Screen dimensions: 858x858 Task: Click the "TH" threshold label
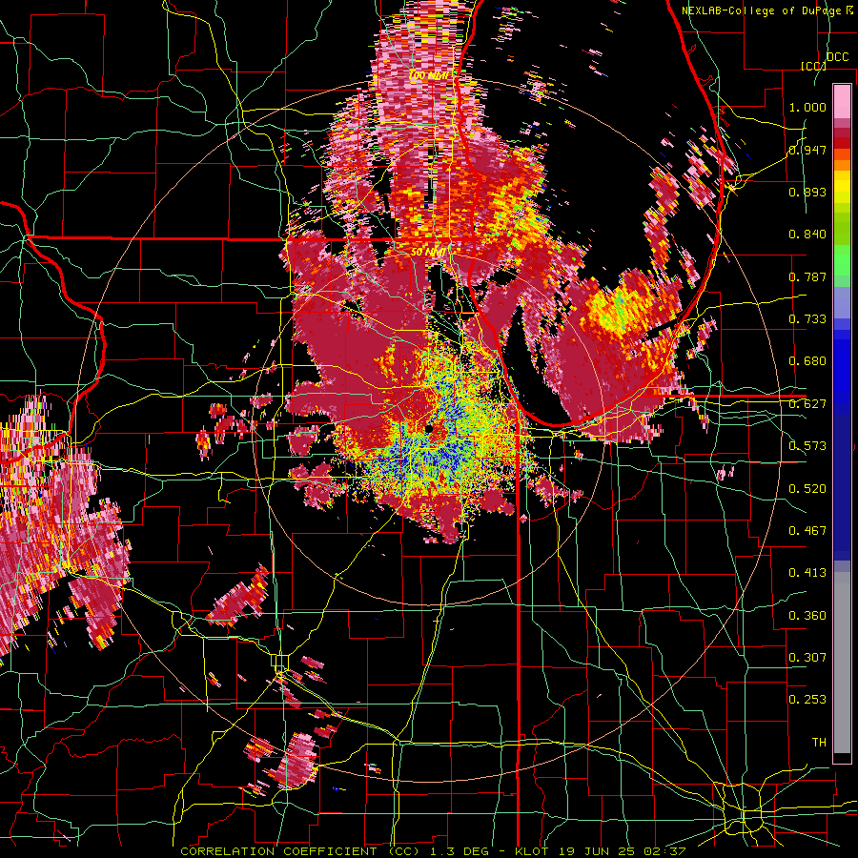819,743
